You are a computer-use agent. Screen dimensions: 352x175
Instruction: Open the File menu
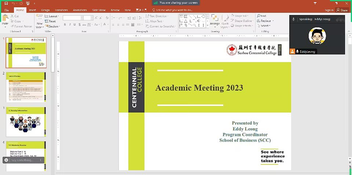7,10
